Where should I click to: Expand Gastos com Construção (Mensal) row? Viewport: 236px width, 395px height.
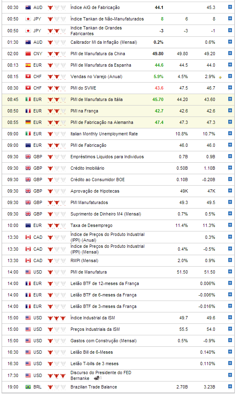[230, 340]
